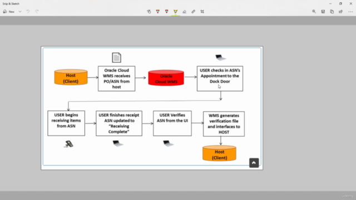The width and height of the screenshot is (356, 200).
Task: Click laptop icon below USER Verifies ASN box
Action: point(168,143)
